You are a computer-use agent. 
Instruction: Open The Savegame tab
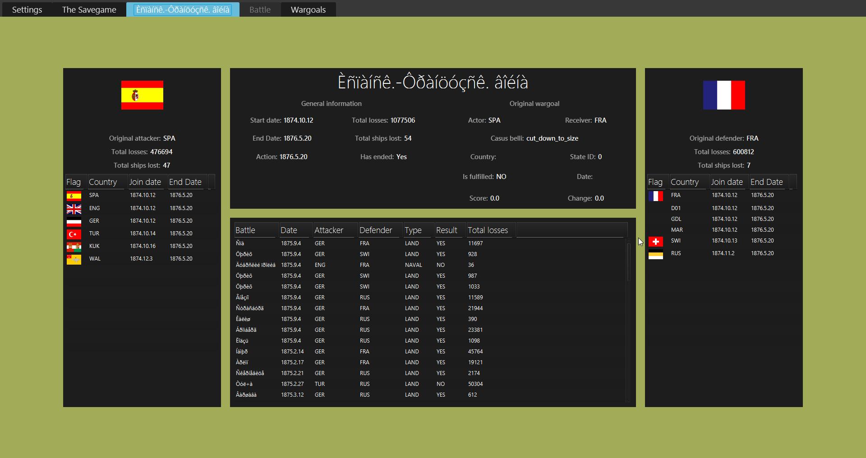click(x=89, y=9)
